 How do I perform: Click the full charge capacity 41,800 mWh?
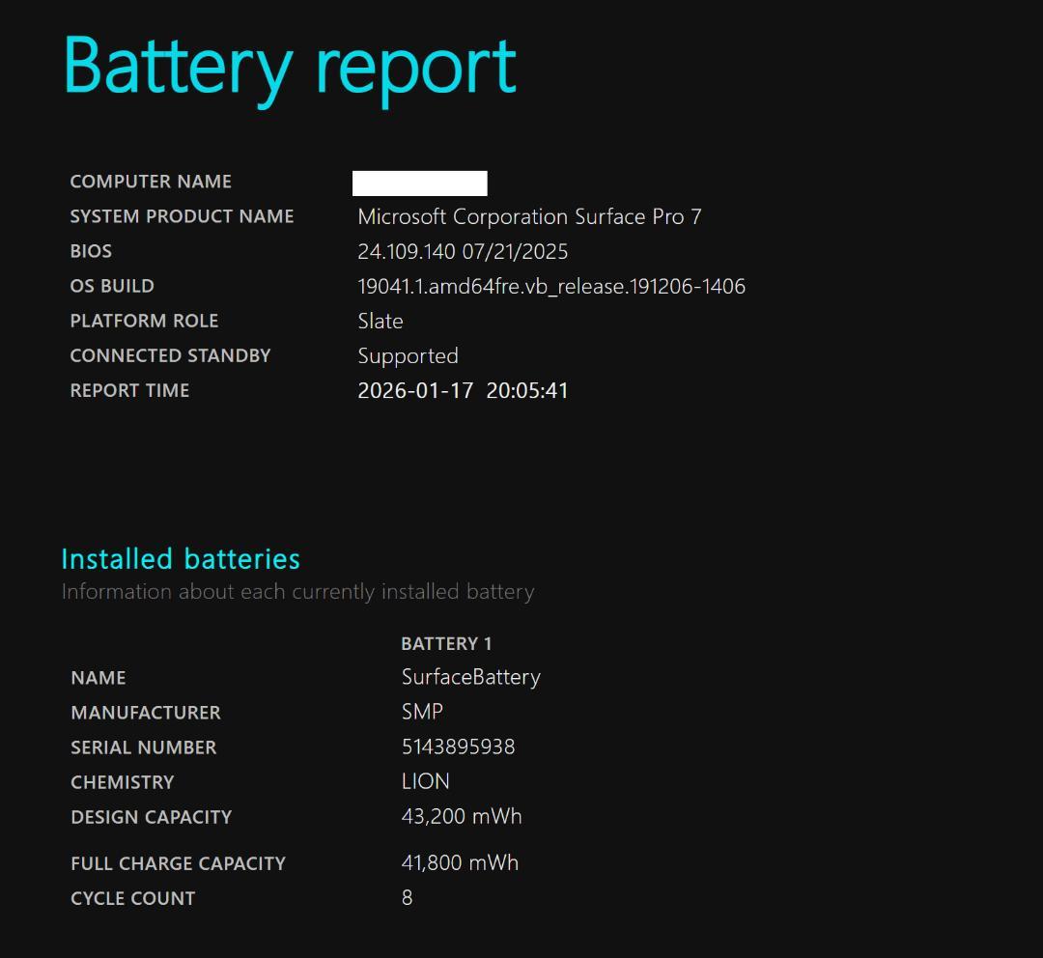tap(460, 862)
